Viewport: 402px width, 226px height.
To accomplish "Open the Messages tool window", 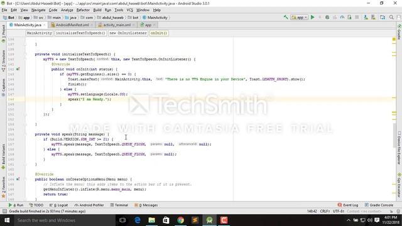I will (x=146, y=205).
